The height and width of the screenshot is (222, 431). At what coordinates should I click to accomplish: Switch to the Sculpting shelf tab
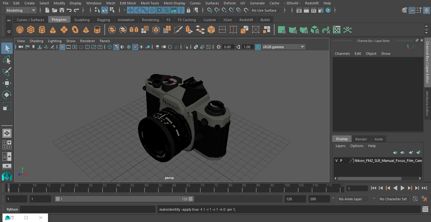82,20
